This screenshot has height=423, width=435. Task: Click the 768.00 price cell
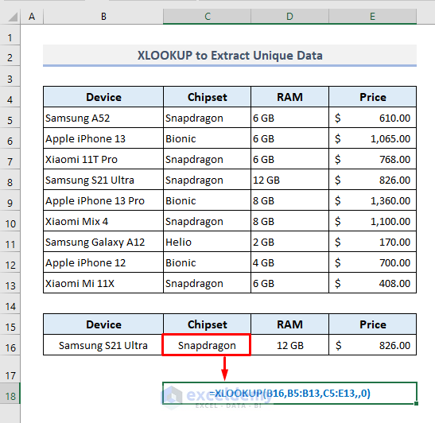click(373, 159)
